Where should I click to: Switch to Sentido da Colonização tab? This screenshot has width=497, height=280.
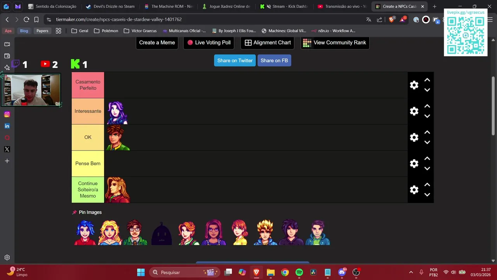[x=52, y=7]
